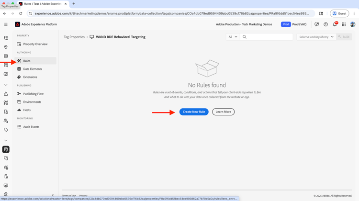Open the Prod sandbox switcher
The image size is (359, 201).
tap(294, 24)
